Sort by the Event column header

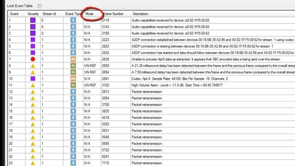point(14,14)
